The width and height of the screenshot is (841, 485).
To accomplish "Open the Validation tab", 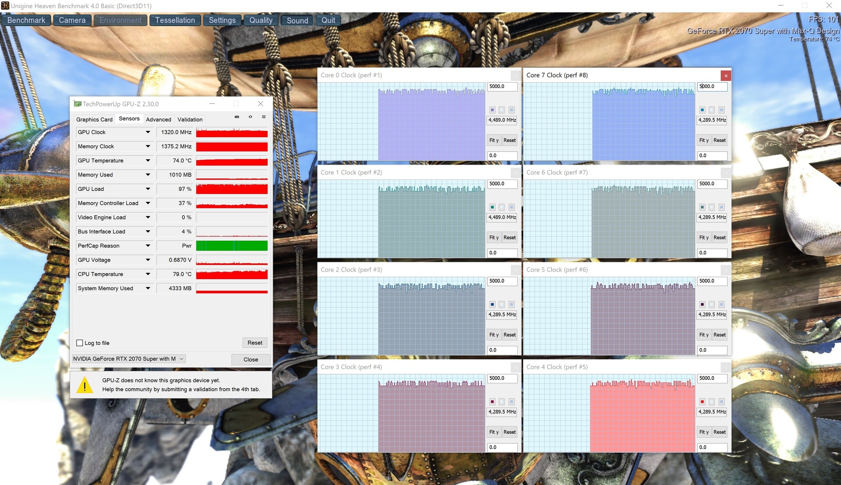I will click(x=190, y=119).
